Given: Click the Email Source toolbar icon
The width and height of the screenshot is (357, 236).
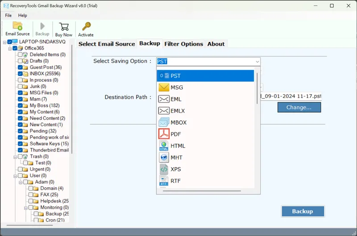Looking at the screenshot, I should [x=17, y=26].
